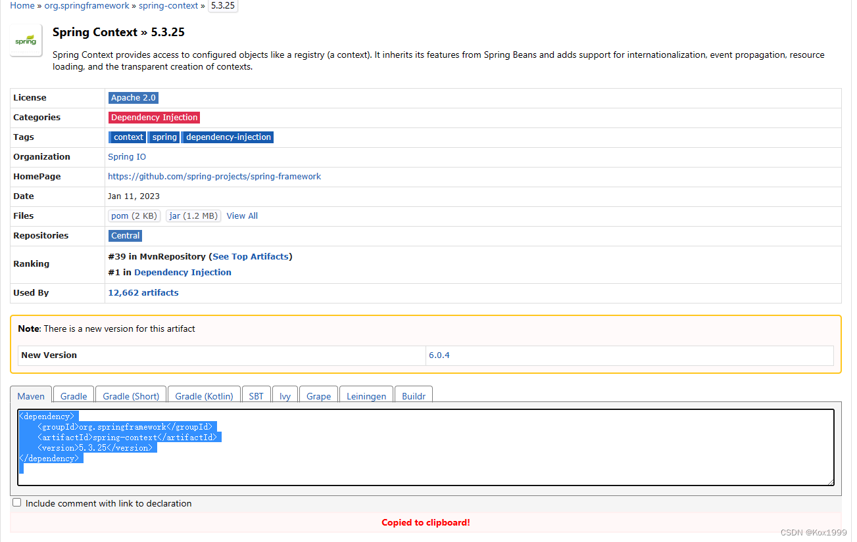Open Dependency Injection category badge
The height and width of the screenshot is (542, 857).
[154, 118]
